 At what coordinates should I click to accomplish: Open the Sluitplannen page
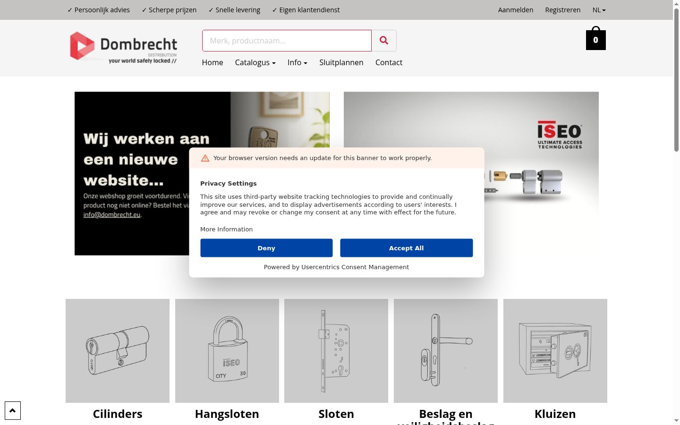tap(341, 62)
